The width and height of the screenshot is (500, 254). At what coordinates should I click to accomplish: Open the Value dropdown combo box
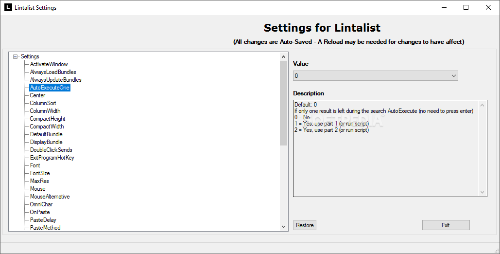pos(375,76)
